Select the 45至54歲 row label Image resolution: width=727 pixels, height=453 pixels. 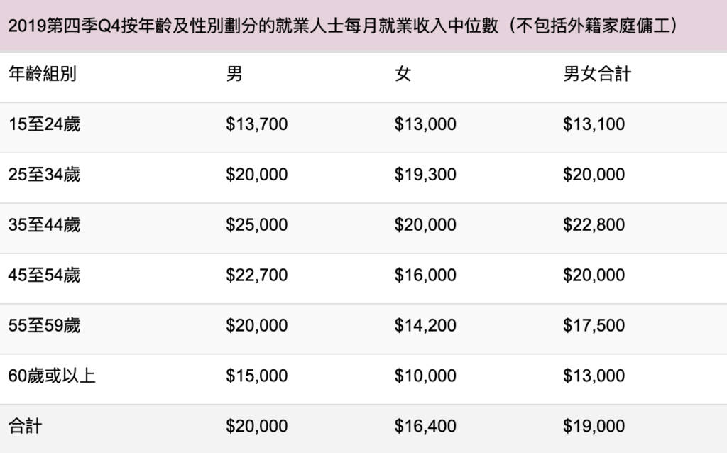(44, 275)
